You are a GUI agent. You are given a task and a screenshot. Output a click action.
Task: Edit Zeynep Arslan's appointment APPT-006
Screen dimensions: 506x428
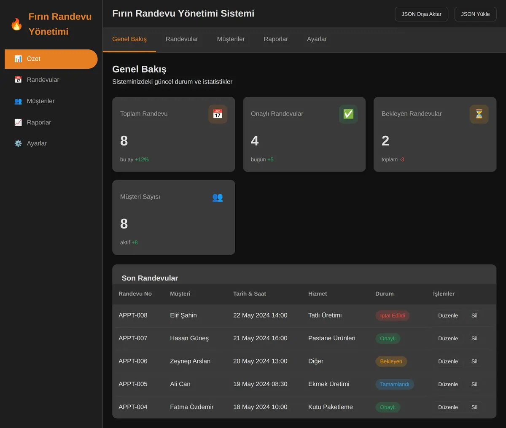pyautogui.click(x=448, y=361)
